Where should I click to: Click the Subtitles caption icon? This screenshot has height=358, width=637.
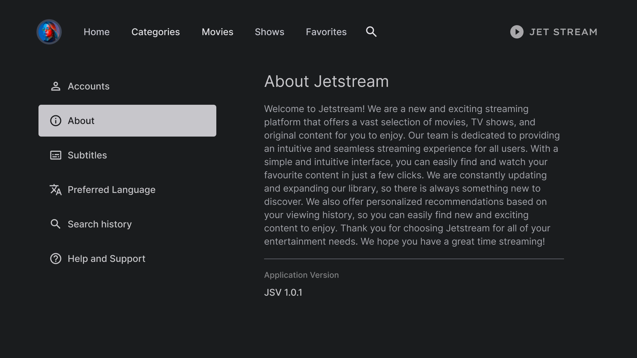pos(56,155)
